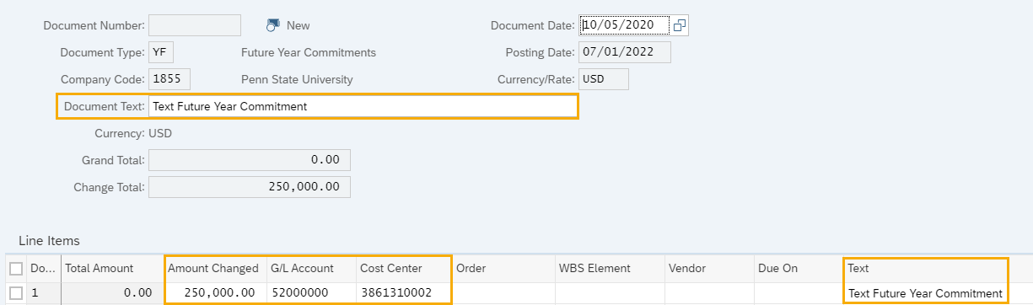This screenshot has height=305, width=1033.
Task: Click the New document status icon
Action: (x=272, y=25)
